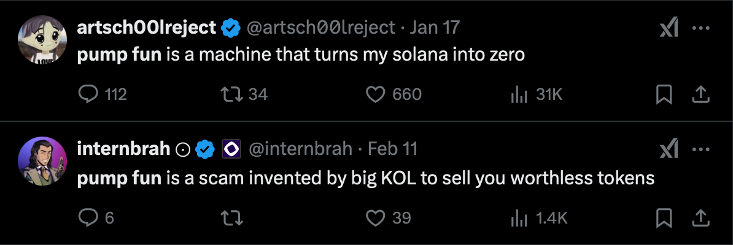Like internbrah's tweet with 39 likes
Image resolution: width=733 pixels, height=245 pixels.
375,217
